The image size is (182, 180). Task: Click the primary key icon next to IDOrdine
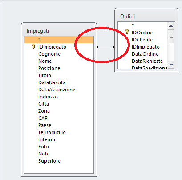click(x=127, y=32)
